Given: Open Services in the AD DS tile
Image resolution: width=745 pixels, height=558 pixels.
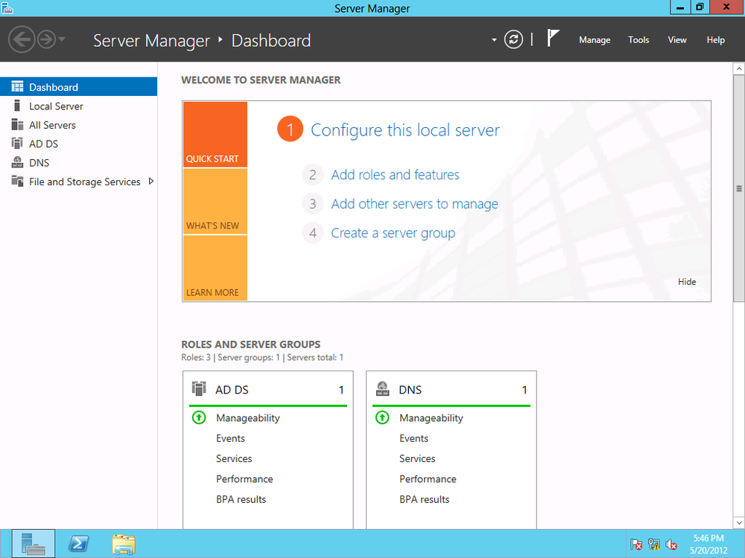Looking at the screenshot, I should (x=234, y=459).
